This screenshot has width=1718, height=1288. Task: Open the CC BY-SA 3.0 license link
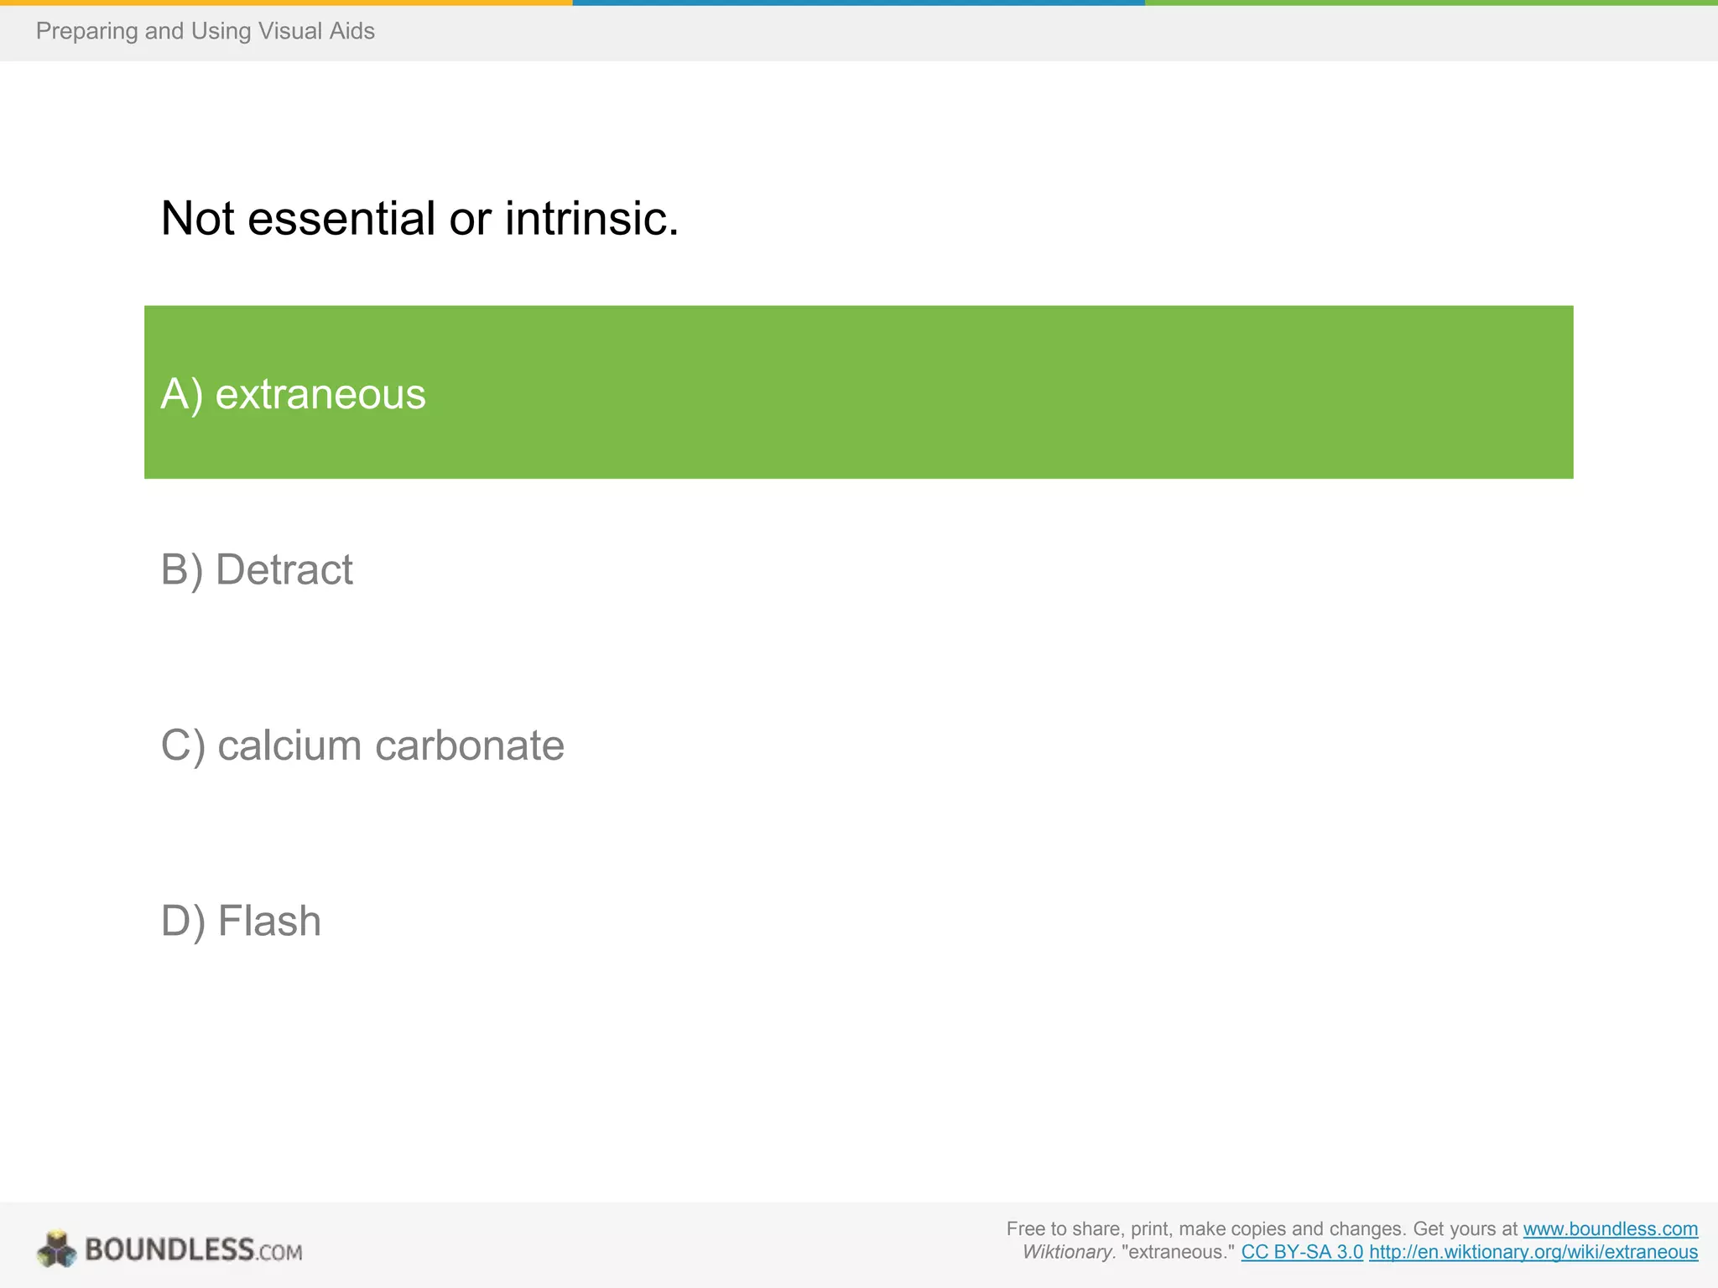tap(1301, 1252)
